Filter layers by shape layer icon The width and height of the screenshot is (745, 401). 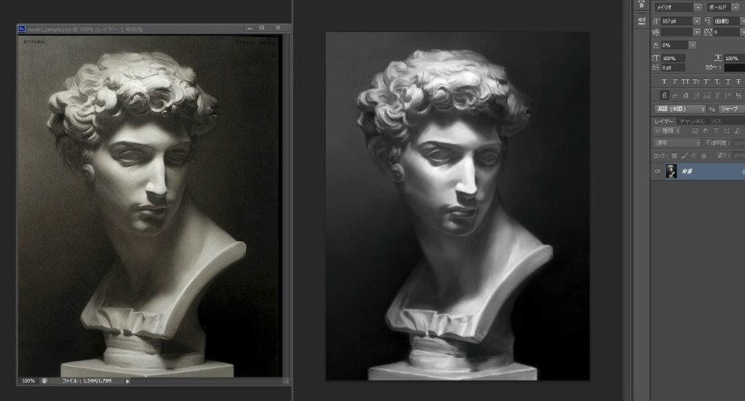(726, 131)
